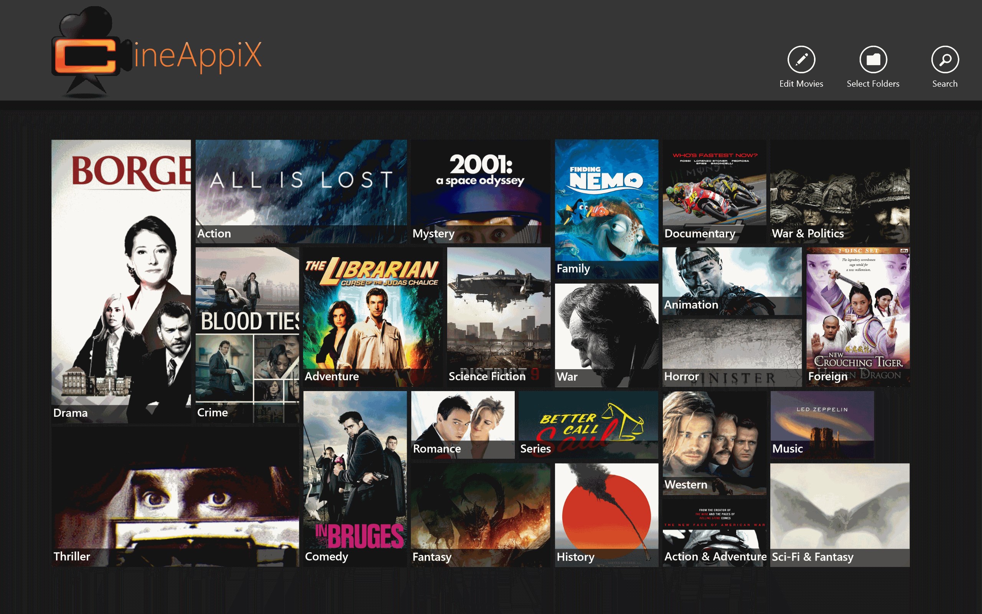The image size is (982, 614).
Task: Open the Horror category tile
Action: 732,353
